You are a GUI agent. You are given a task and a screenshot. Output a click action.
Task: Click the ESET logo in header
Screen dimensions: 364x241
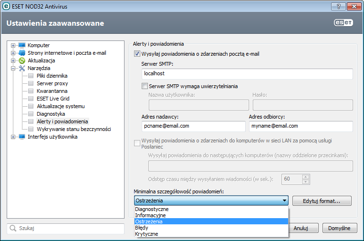click(x=343, y=22)
